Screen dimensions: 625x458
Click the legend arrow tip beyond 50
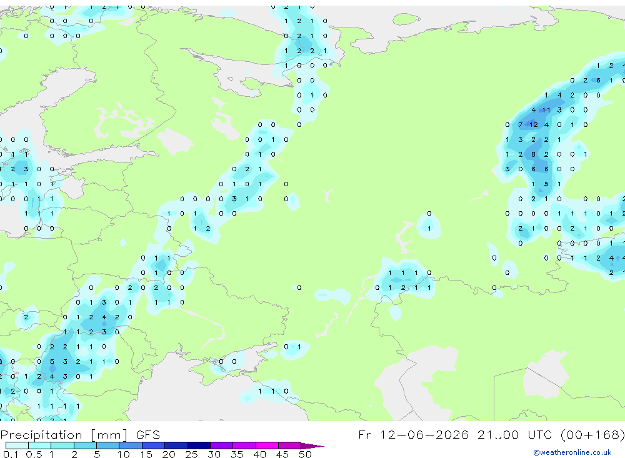coord(313,446)
